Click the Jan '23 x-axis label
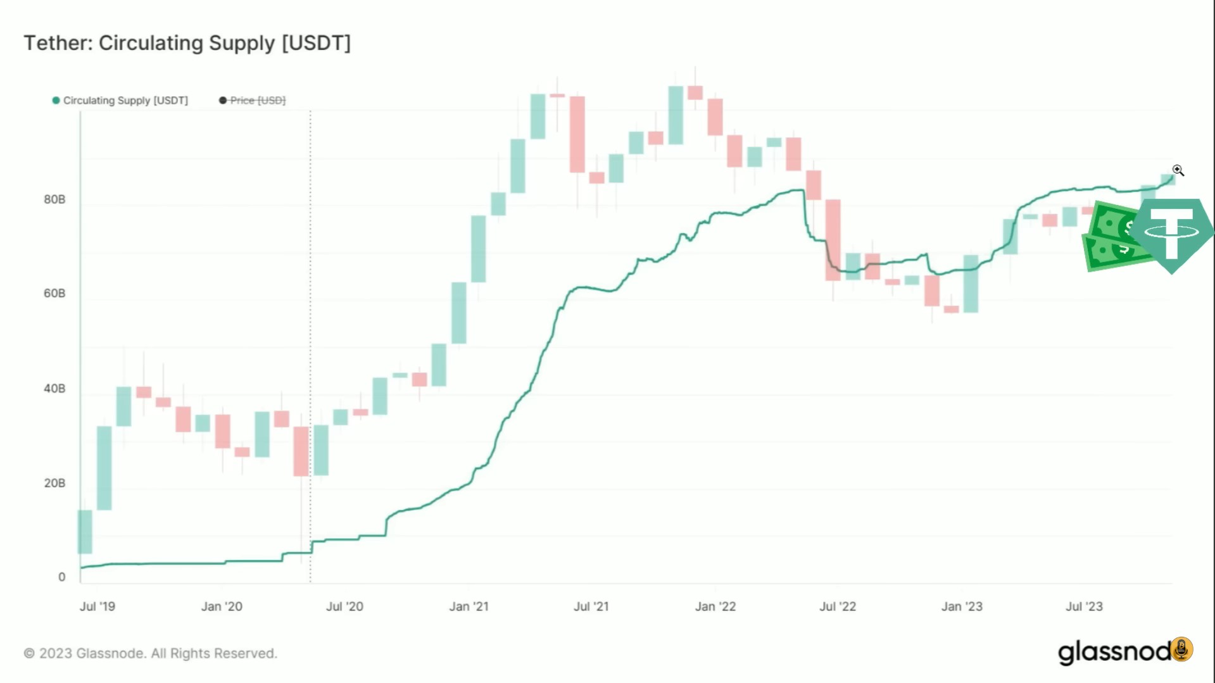 (962, 606)
